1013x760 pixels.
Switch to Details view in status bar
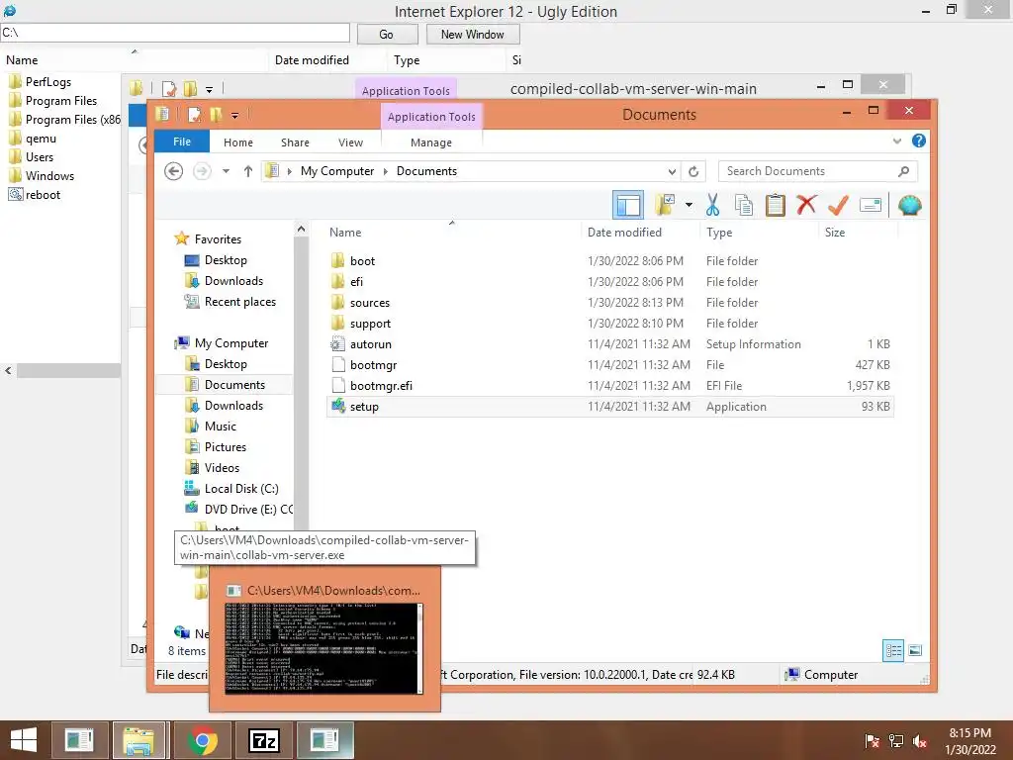tap(893, 650)
